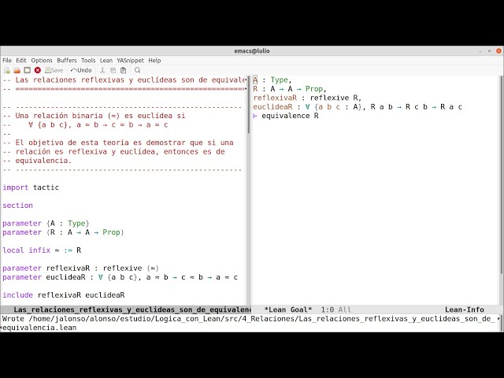This screenshot has width=504, height=378.
Task: Click the '⊢ equivalence R' goal line
Action: (x=286, y=116)
